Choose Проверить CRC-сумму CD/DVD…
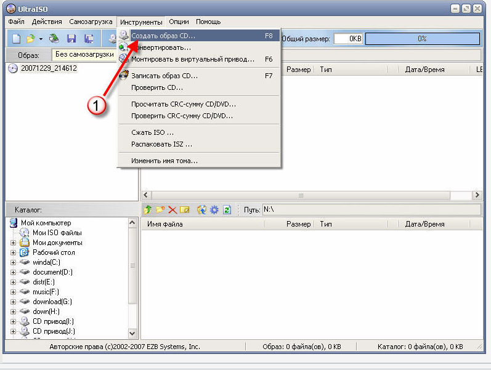The width and height of the screenshot is (491, 370). coord(198,116)
